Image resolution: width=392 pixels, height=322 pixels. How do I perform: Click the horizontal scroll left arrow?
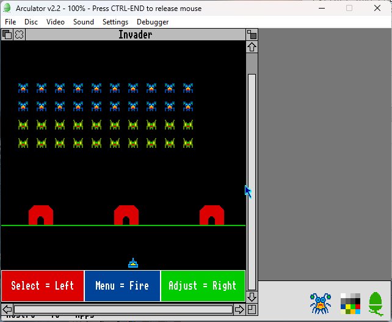click(x=7, y=310)
